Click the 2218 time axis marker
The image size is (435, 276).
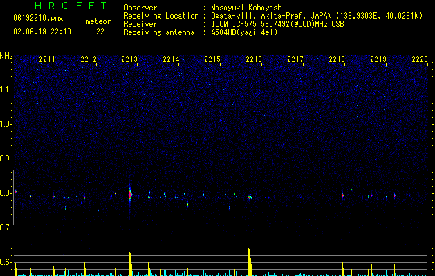coord(337,59)
